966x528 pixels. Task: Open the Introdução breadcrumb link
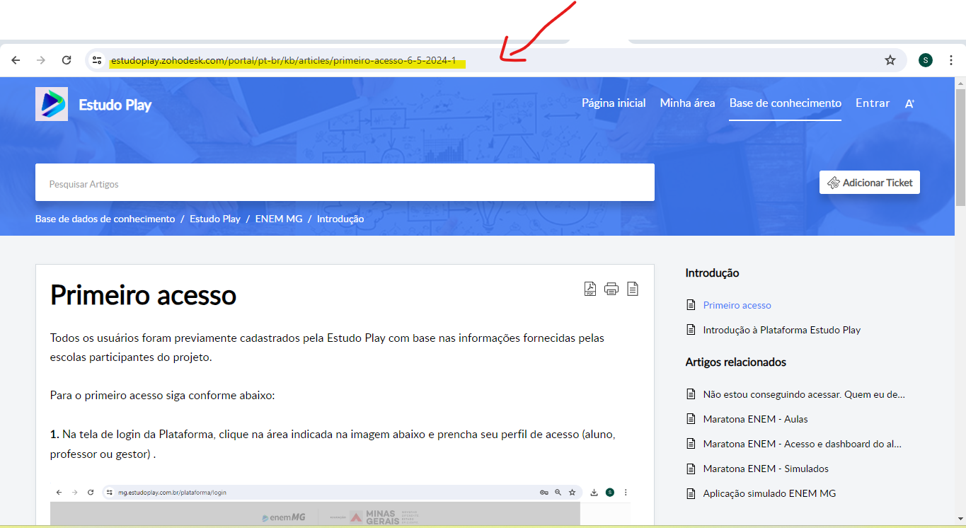(x=340, y=219)
